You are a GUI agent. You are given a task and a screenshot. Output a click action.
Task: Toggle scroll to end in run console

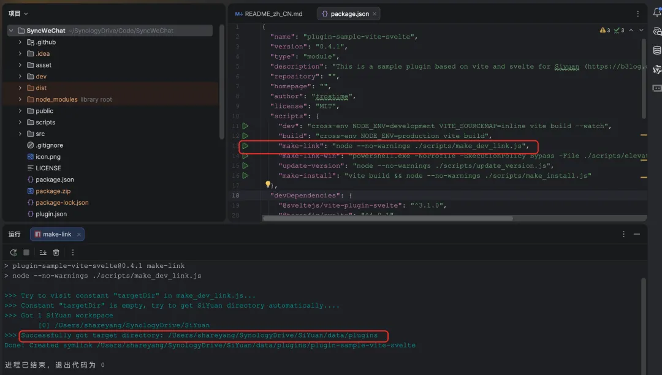point(43,252)
